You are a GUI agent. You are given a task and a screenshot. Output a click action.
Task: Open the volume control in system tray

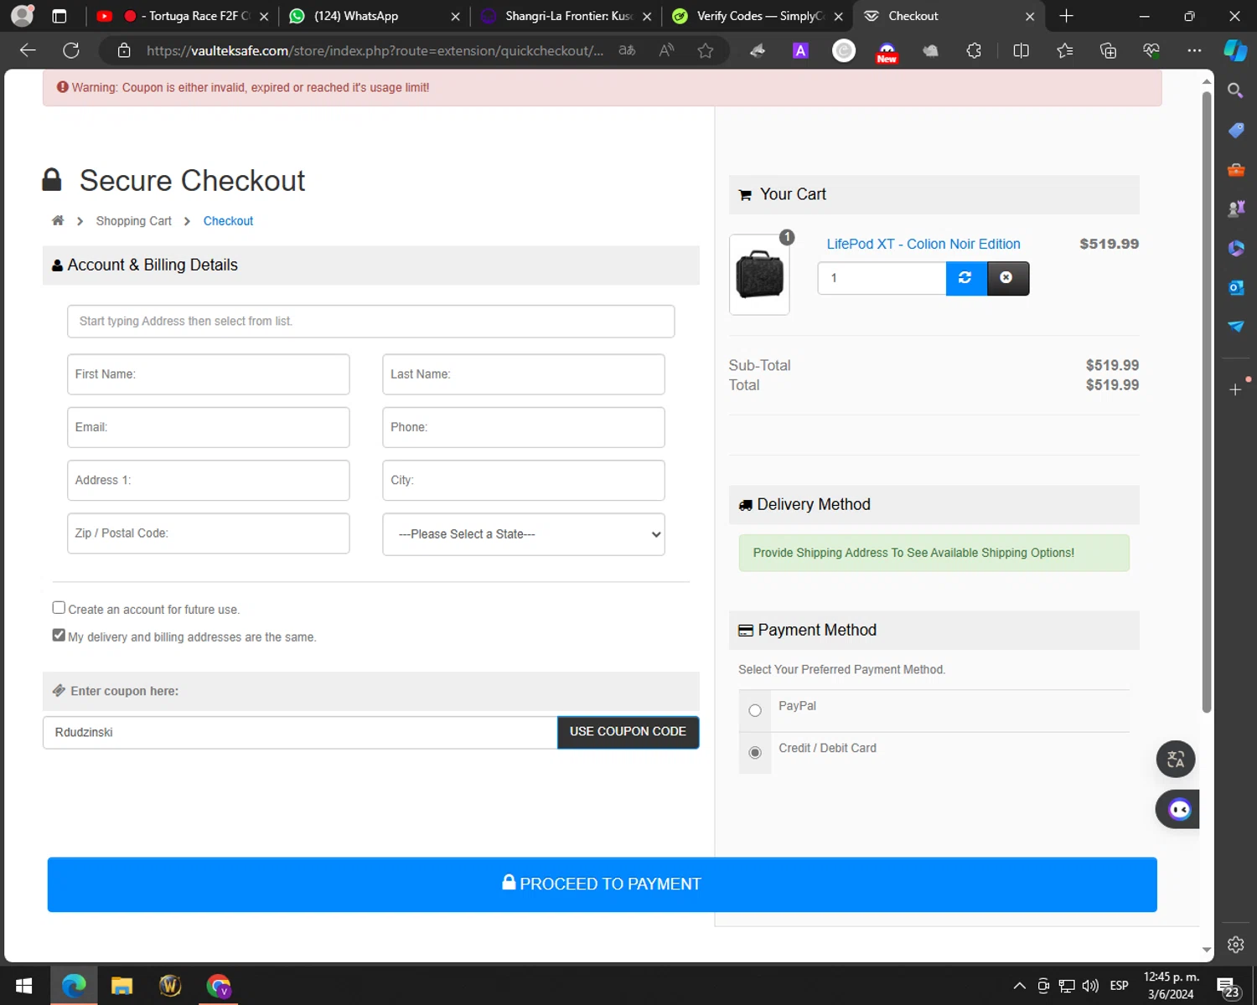click(1089, 986)
